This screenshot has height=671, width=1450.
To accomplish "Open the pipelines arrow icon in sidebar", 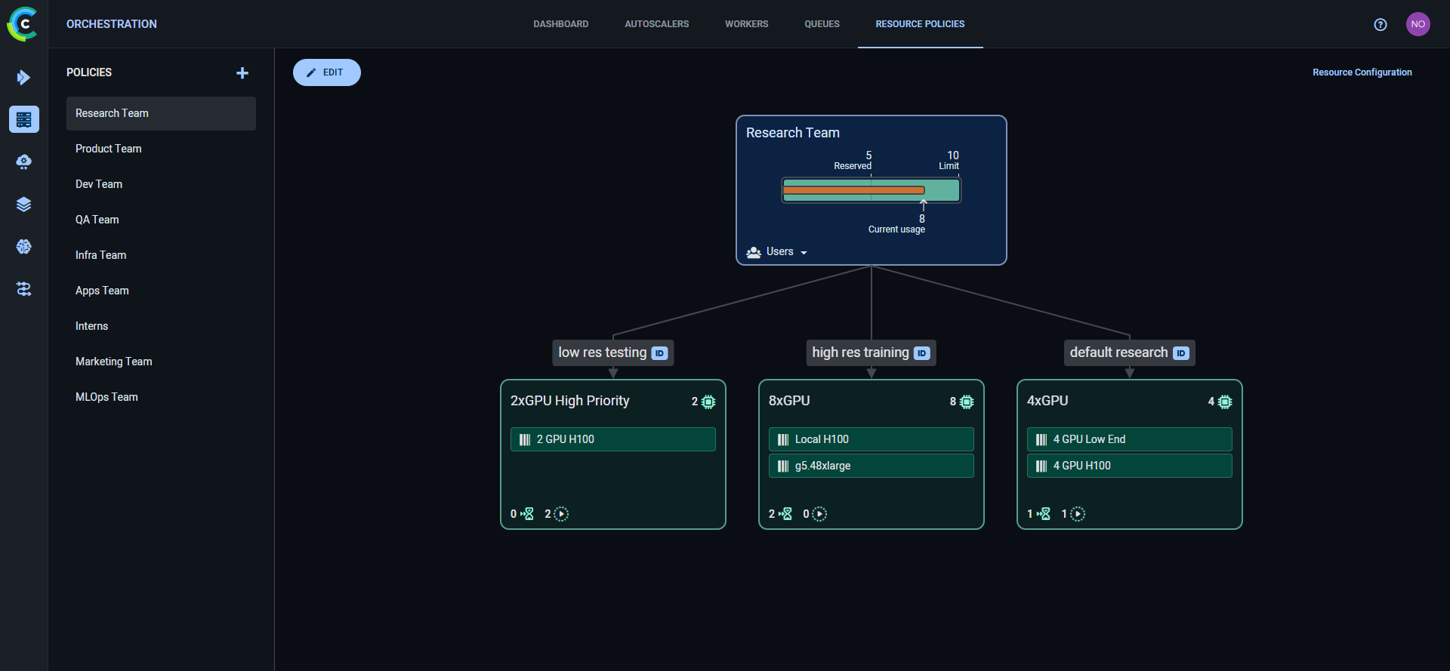I will point(23,77).
